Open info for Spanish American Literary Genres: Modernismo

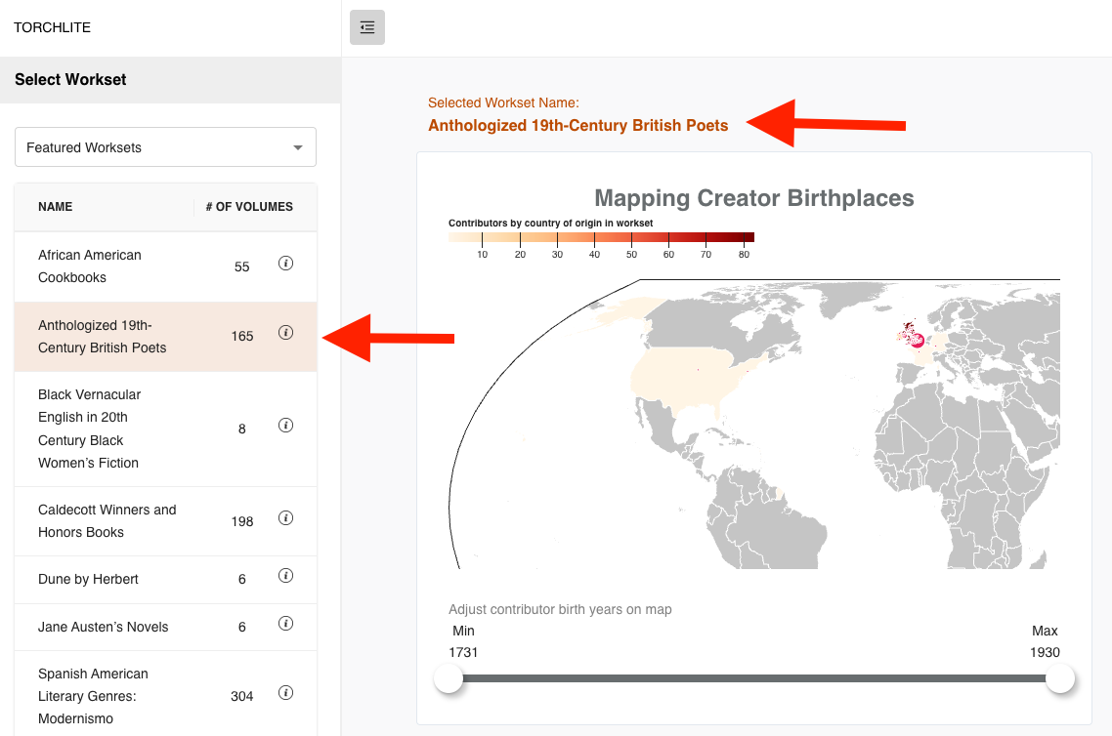click(285, 693)
